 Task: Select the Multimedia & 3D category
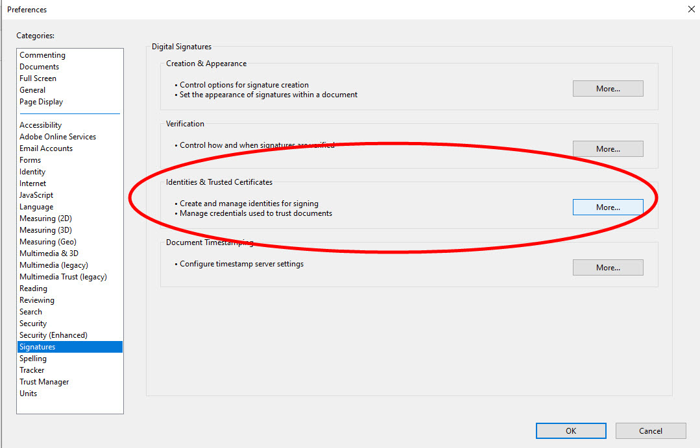tap(49, 253)
